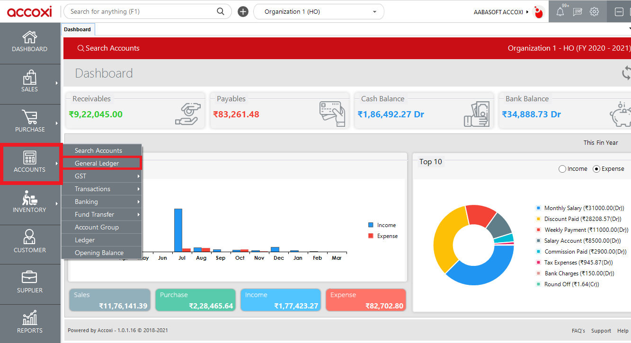The height and width of the screenshot is (343, 631).
Task: Open the Organization 1 (HO) dropdown
Action: (318, 11)
